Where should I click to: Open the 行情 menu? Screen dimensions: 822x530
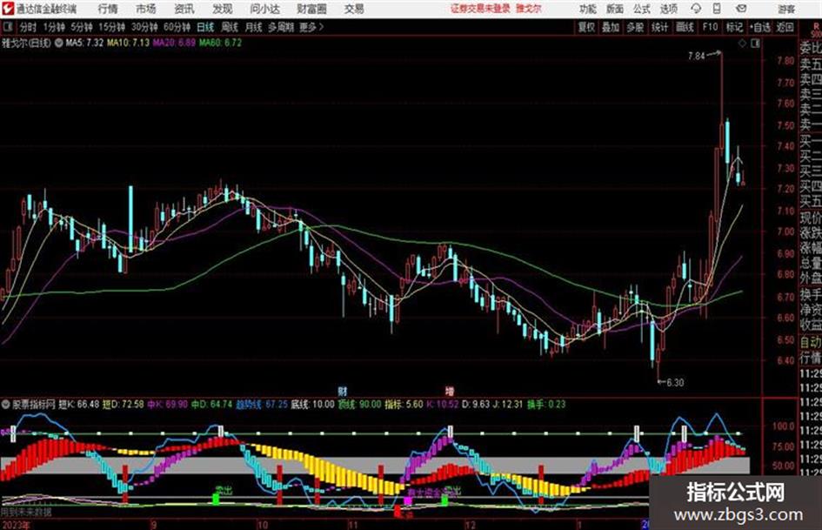click(x=108, y=9)
